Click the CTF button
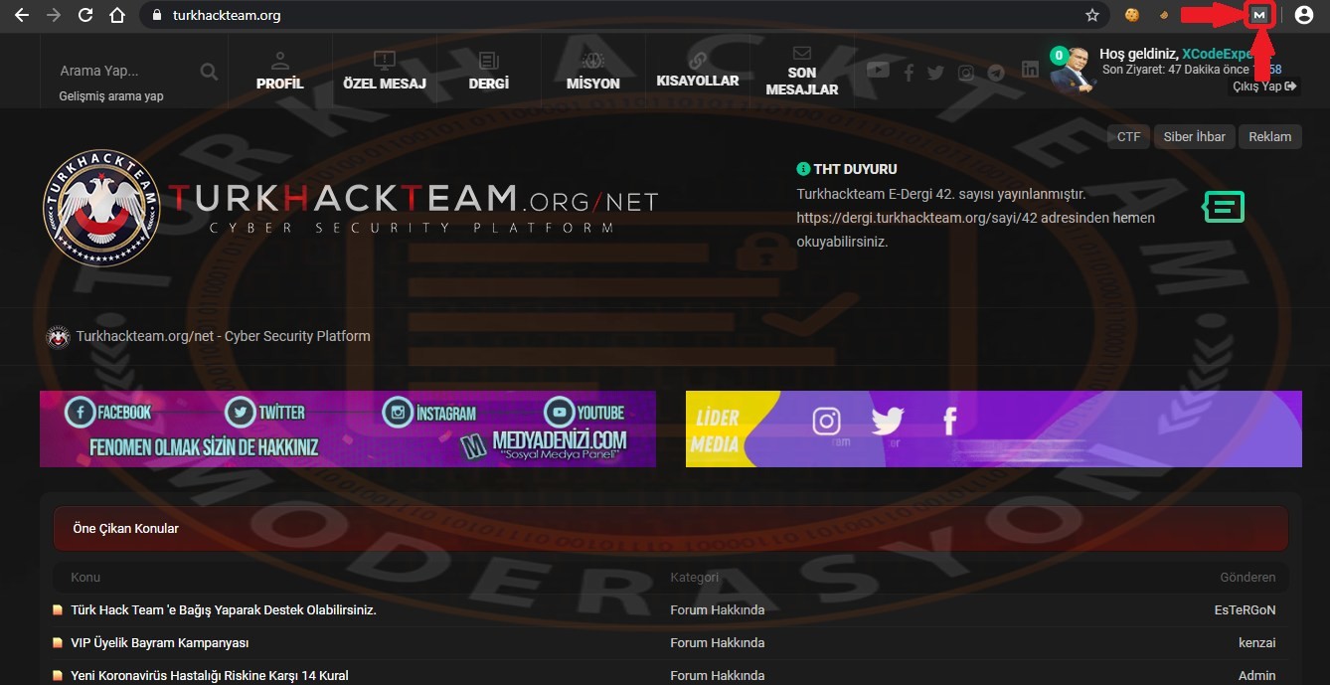 tap(1128, 137)
